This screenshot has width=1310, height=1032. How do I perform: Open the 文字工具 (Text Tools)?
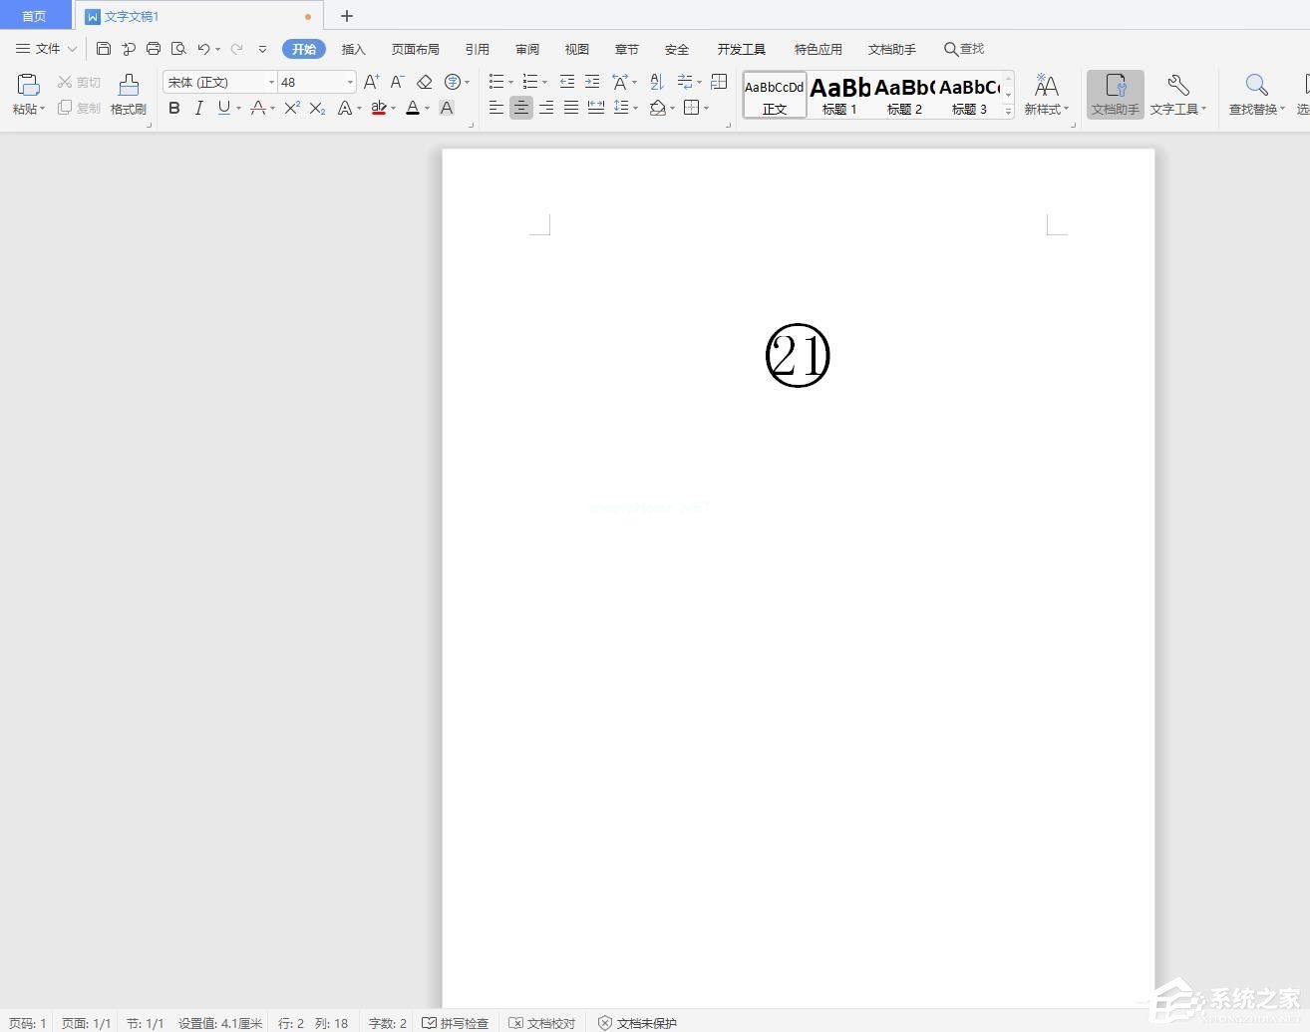click(1177, 95)
